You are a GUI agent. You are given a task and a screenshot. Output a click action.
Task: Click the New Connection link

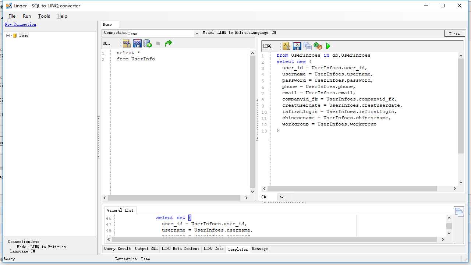[x=21, y=24]
